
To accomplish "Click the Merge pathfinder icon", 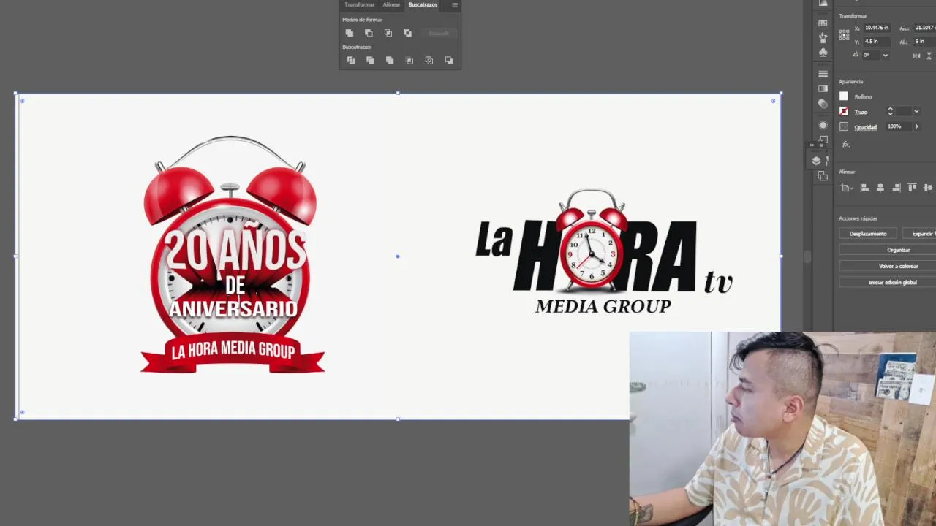I will click(390, 61).
